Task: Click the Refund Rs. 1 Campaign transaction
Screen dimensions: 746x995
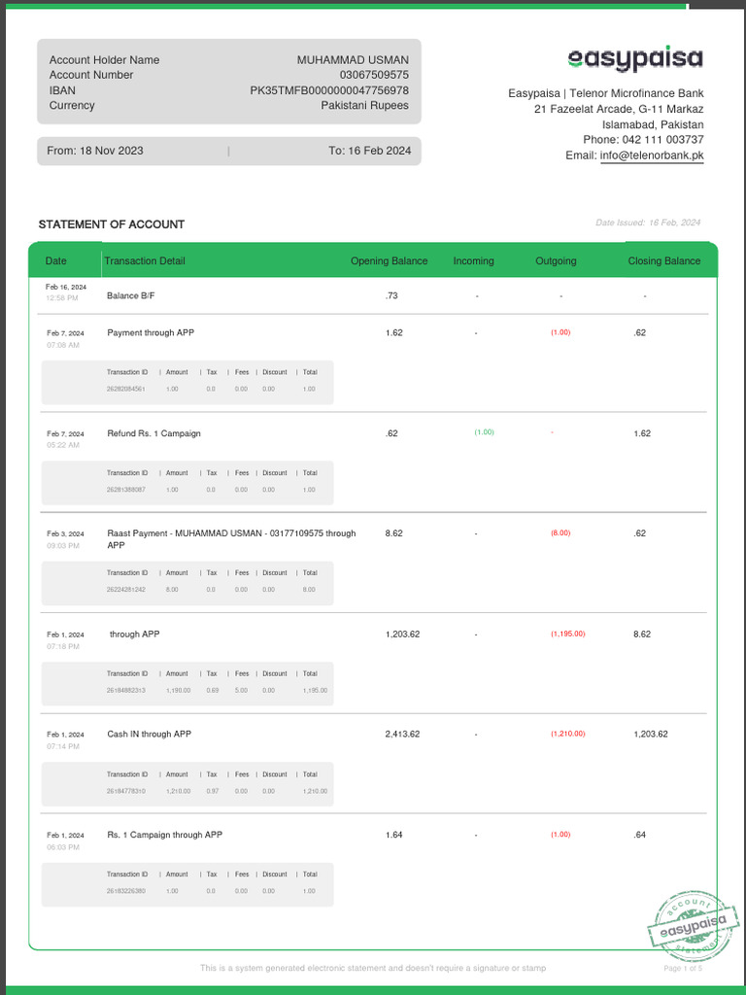Action: coord(153,433)
